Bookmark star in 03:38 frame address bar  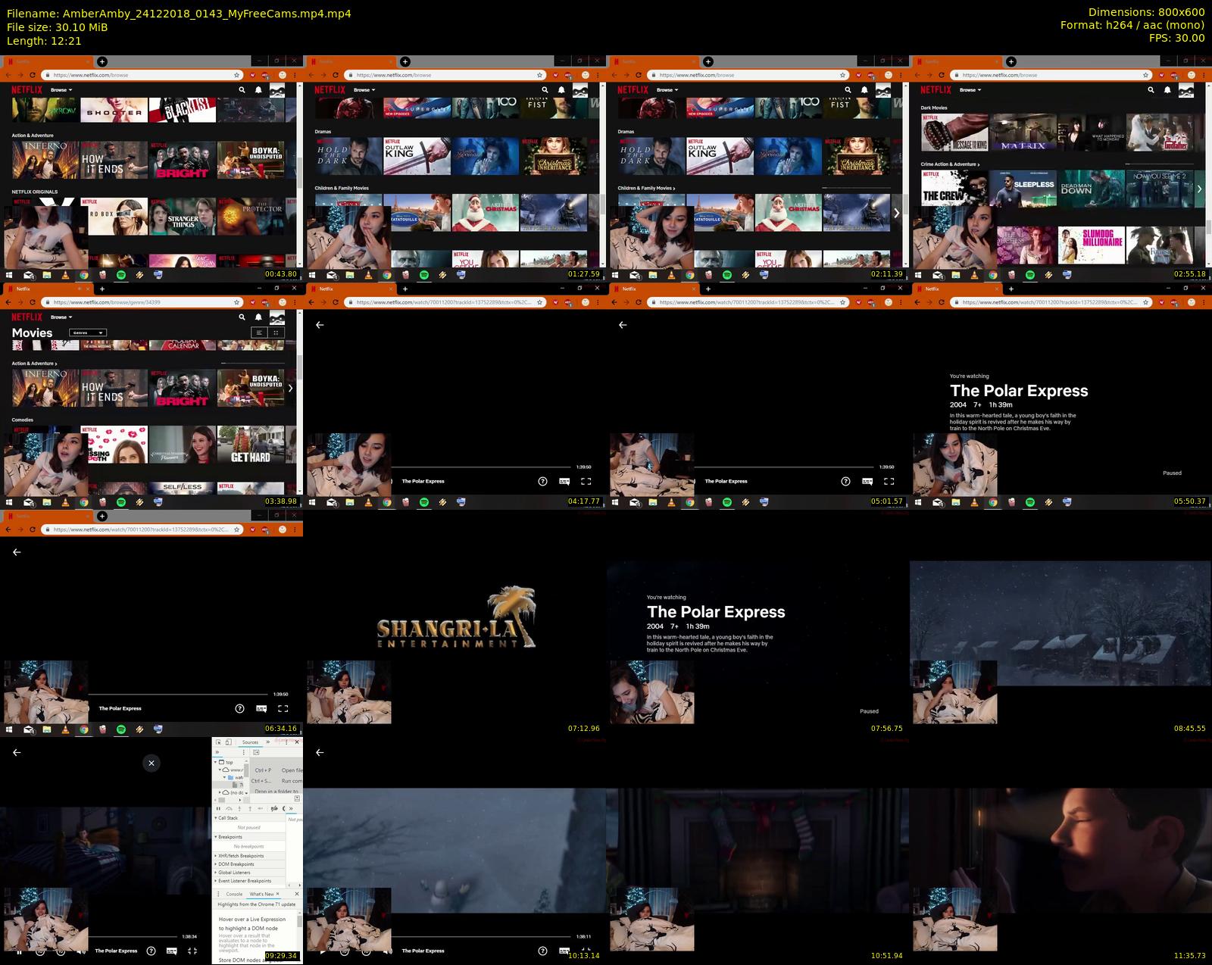point(236,302)
